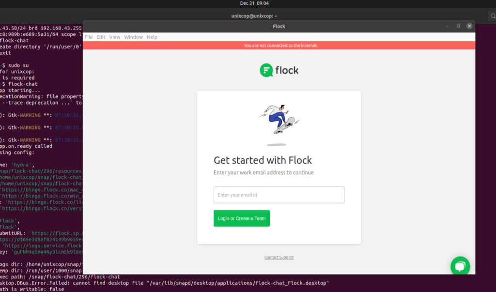Click the '$ flock-chat' command line in terminal
Image resolution: width=496 pixels, height=292 pixels.
[x=19, y=84]
